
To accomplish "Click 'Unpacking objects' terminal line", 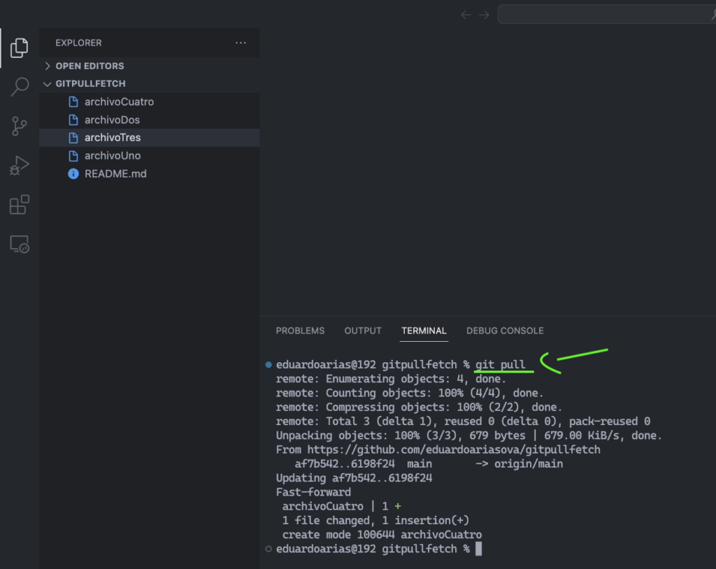I will point(469,435).
